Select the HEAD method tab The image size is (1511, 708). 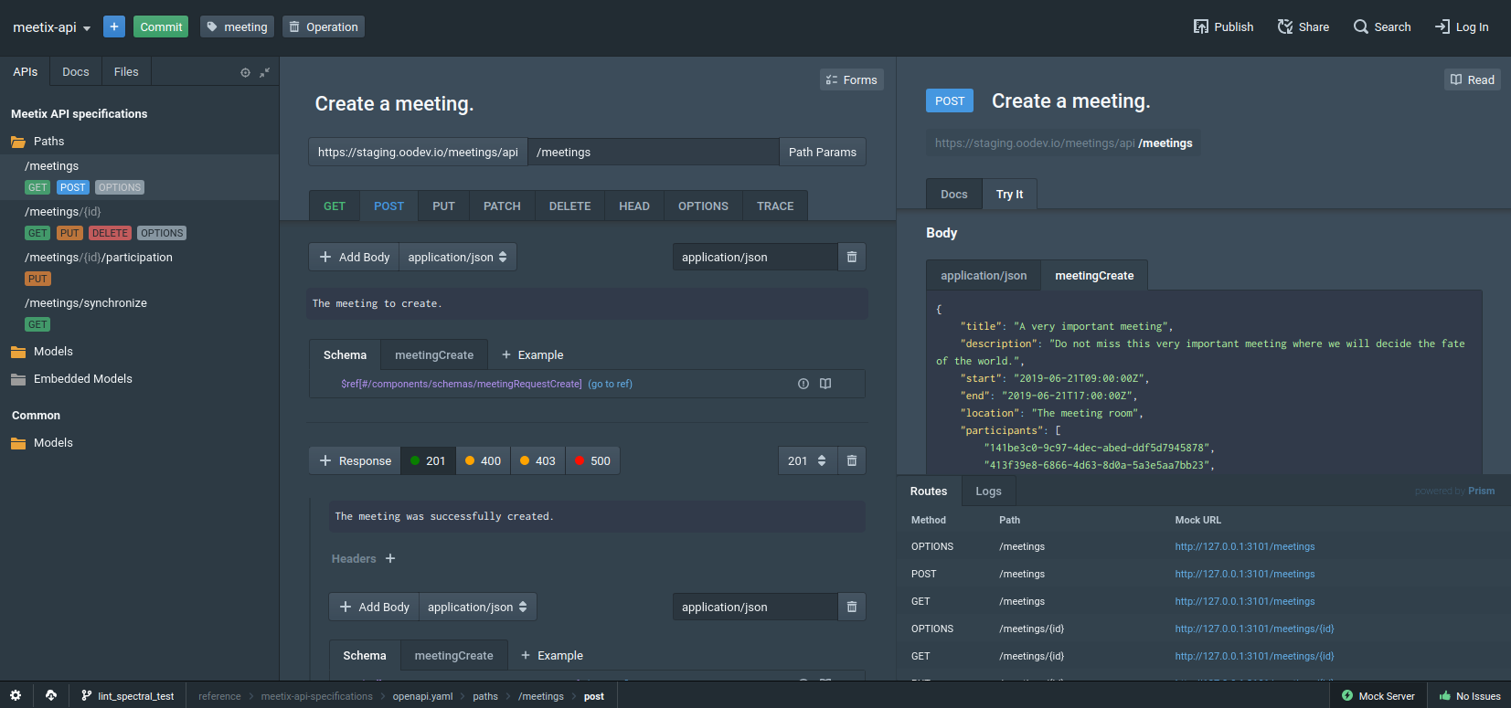(634, 206)
